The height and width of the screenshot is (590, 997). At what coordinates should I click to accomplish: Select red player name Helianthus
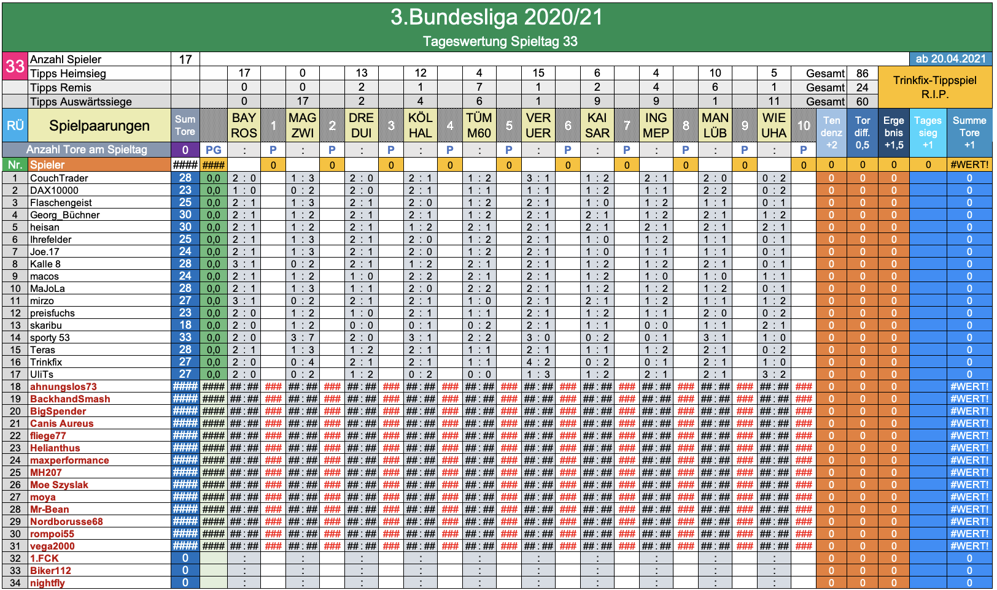point(55,448)
